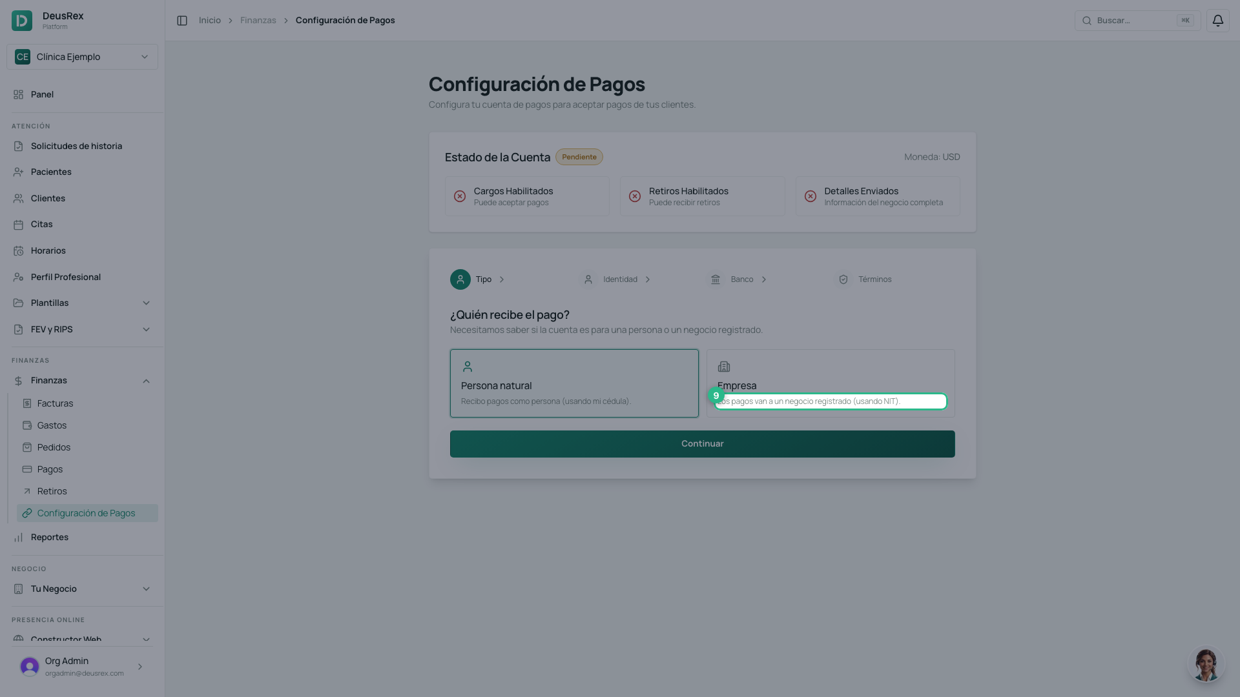Click the Pagos credit card icon
The image size is (1240, 697).
(x=27, y=470)
